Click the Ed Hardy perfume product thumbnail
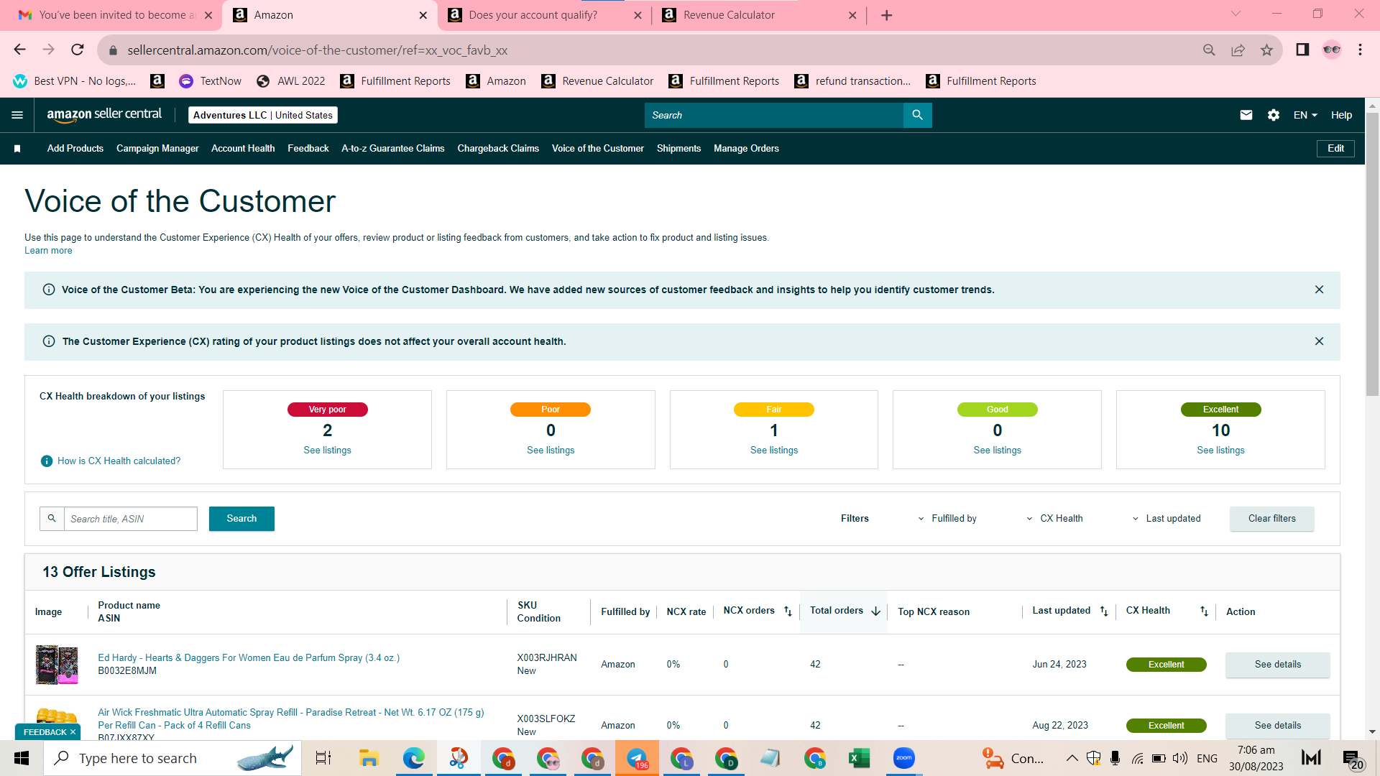1380x776 pixels. pyautogui.click(x=57, y=665)
